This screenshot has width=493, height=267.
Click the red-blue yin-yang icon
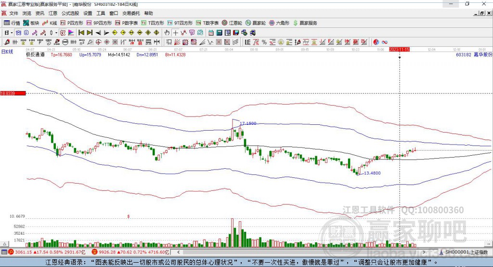point(376,42)
